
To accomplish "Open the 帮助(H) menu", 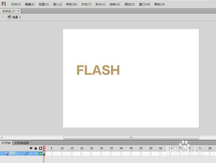I will click(159, 4).
